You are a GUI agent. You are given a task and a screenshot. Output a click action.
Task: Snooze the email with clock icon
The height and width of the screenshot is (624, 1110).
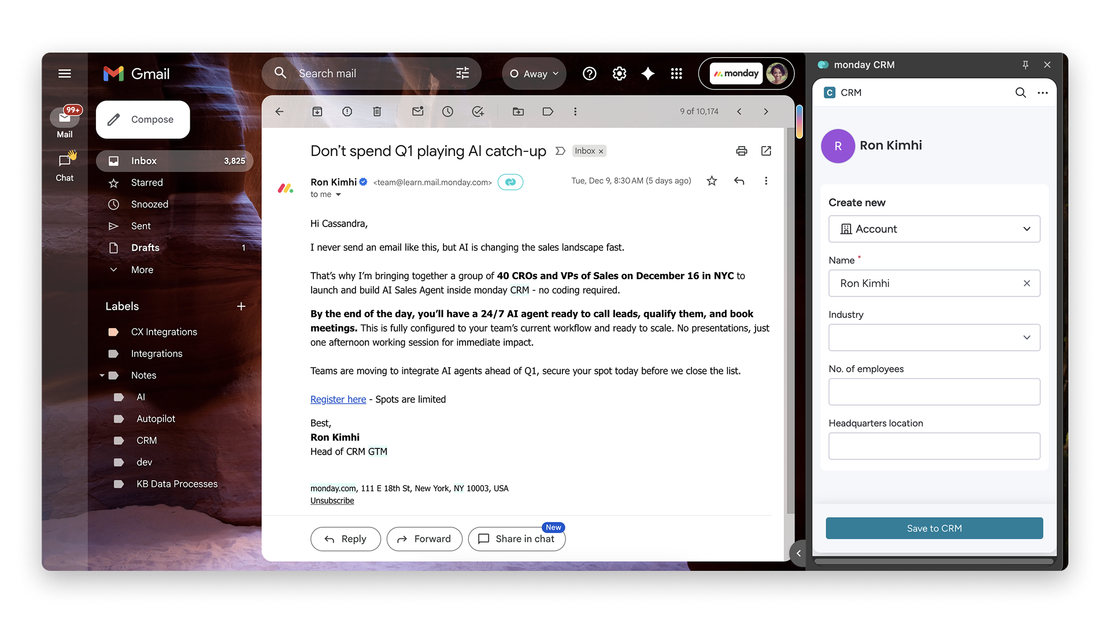click(447, 112)
